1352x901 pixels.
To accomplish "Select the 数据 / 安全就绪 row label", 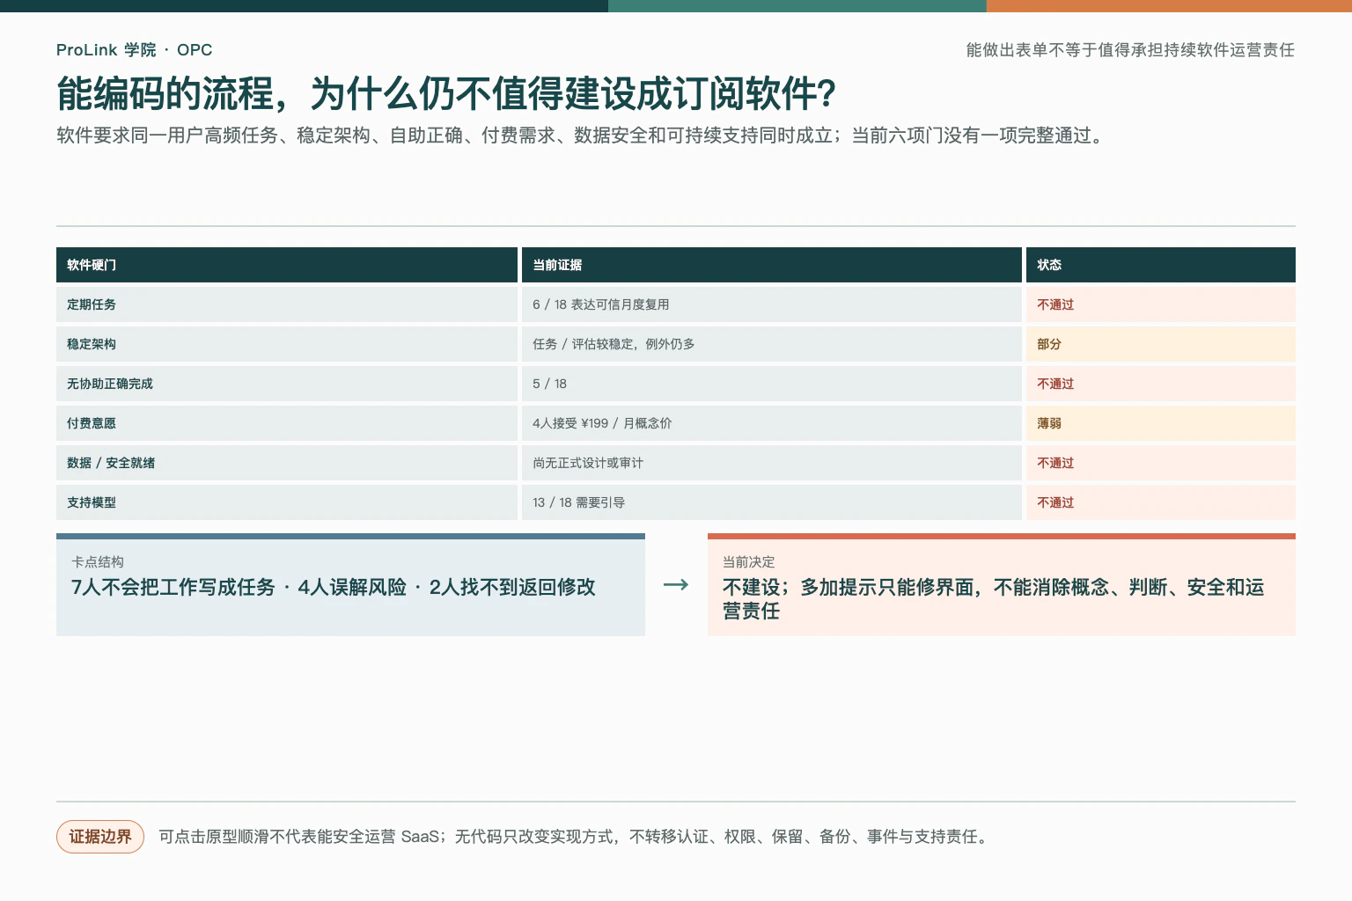I will [x=111, y=463].
